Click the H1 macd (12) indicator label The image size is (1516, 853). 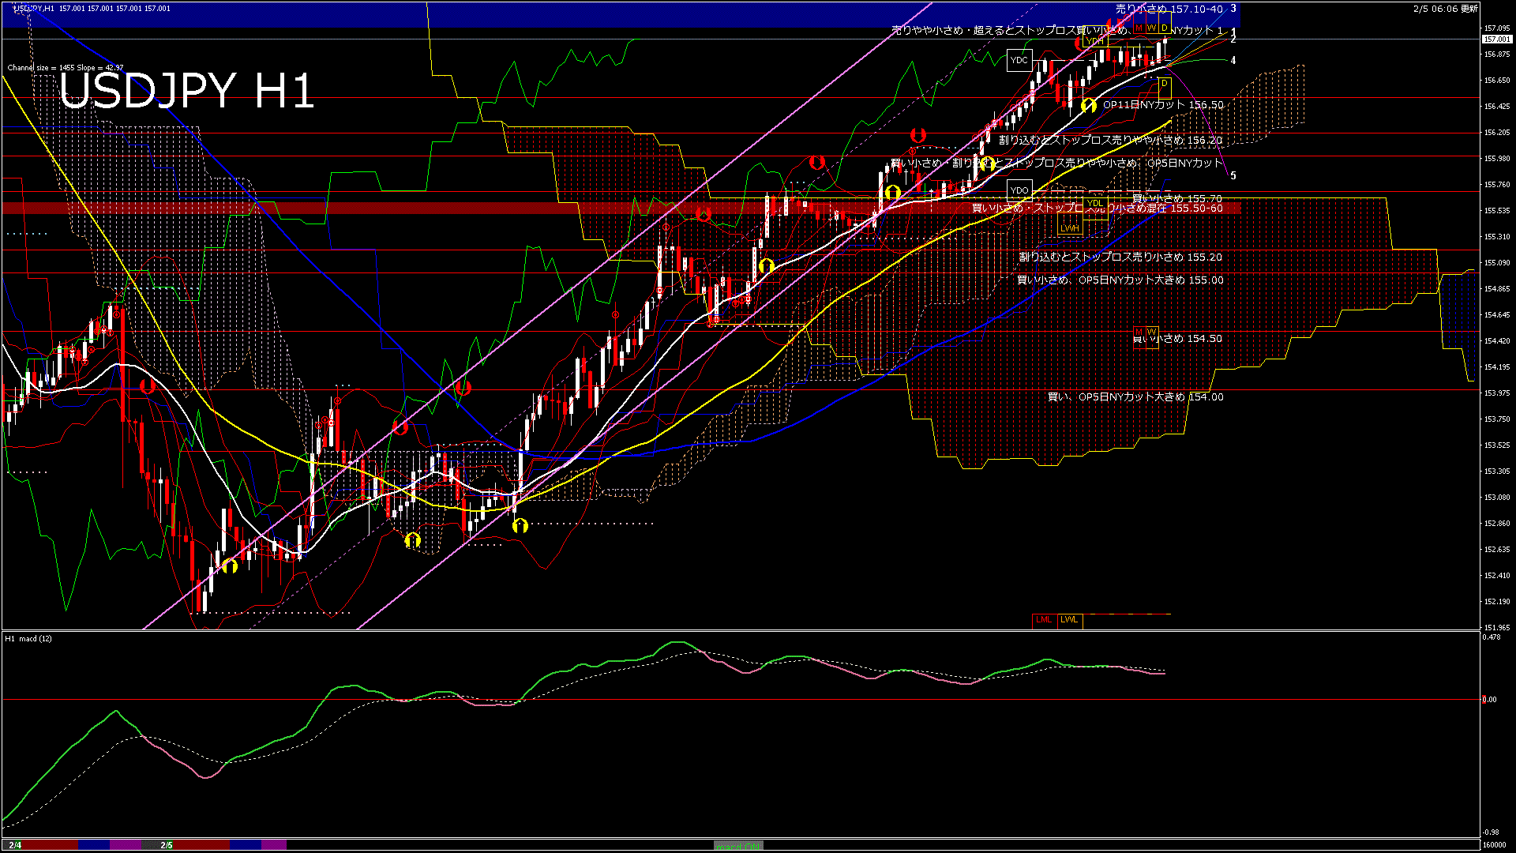(28, 638)
